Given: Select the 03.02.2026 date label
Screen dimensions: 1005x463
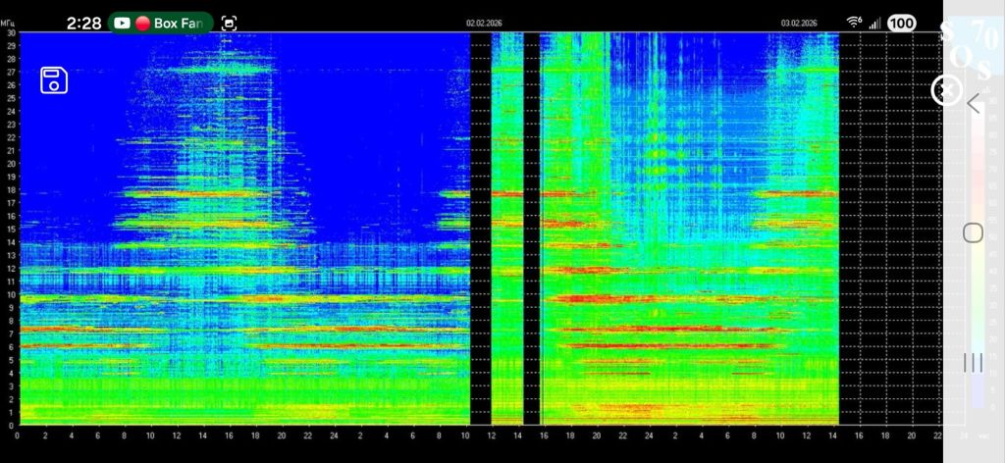Looking at the screenshot, I should point(799,23).
